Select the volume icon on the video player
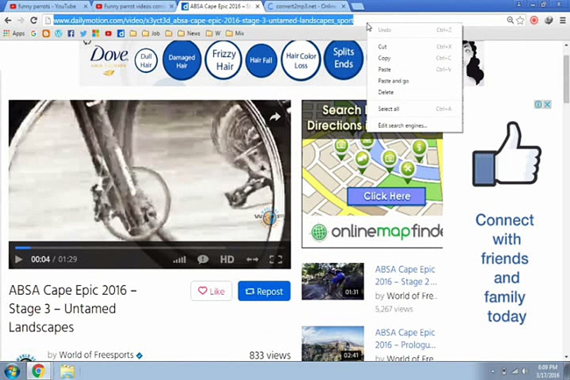The height and width of the screenshot is (380, 570). point(179,259)
